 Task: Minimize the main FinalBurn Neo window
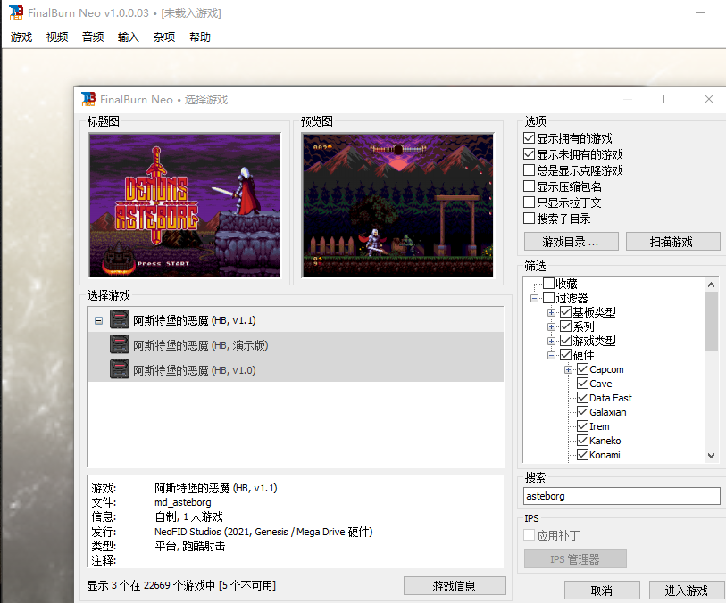(x=700, y=13)
